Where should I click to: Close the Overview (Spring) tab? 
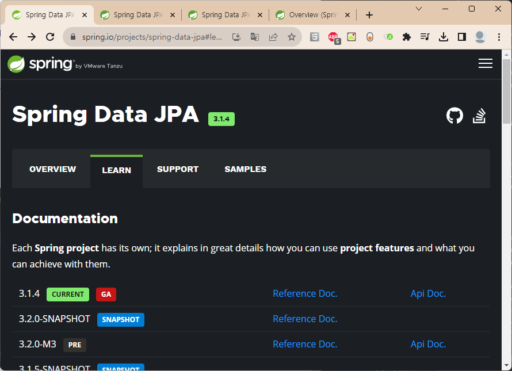tap(347, 15)
